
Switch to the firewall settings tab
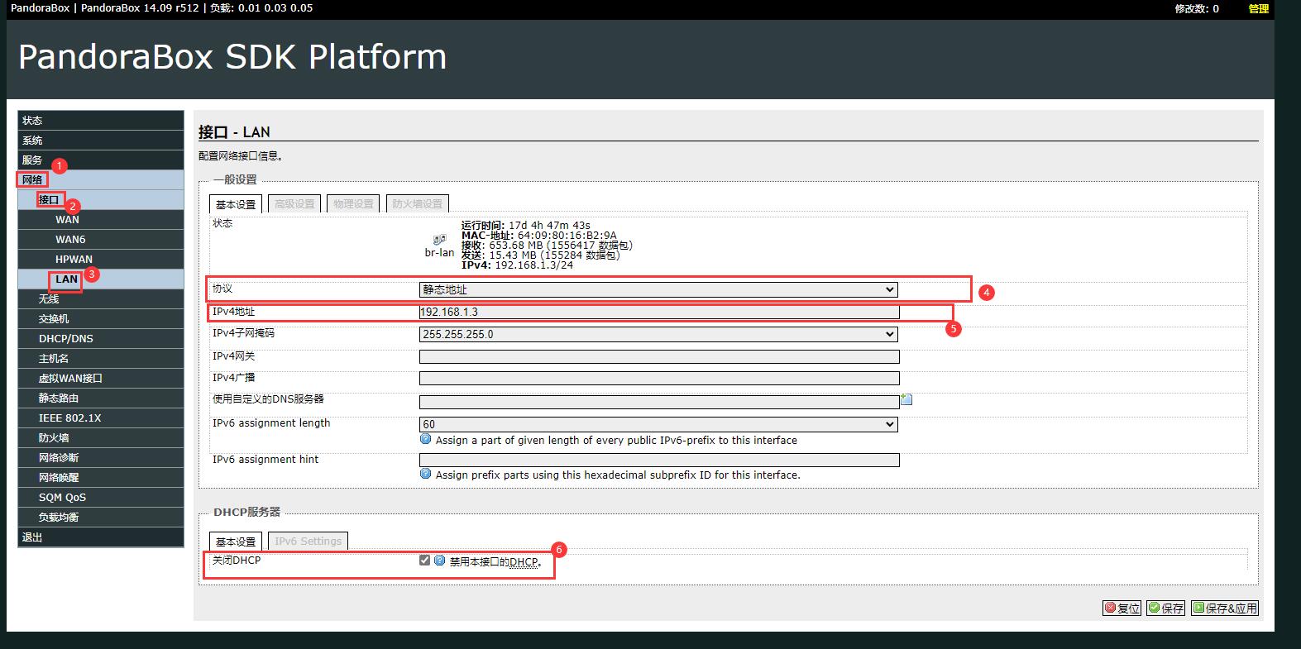418,204
